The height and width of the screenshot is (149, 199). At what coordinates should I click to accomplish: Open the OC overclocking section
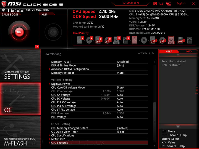pyautogui.click(x=20, y=99)
